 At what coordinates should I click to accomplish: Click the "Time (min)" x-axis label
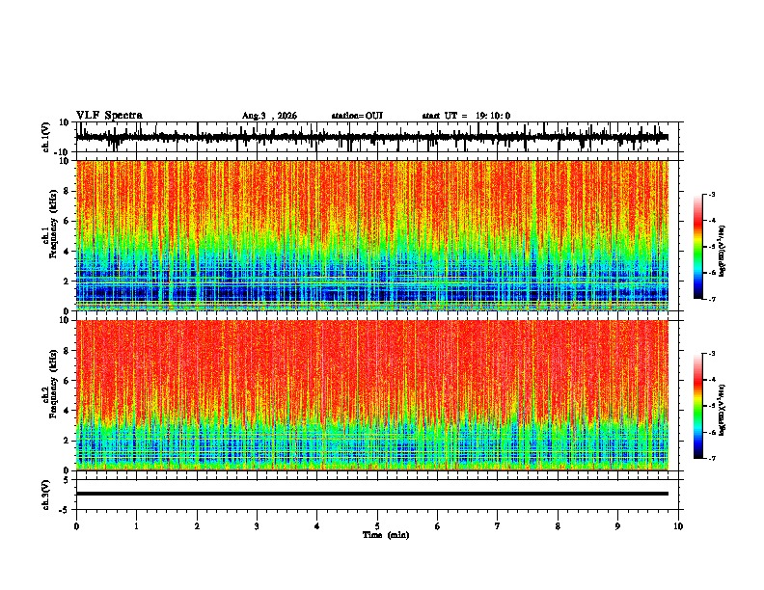click(x=386, y=535)
